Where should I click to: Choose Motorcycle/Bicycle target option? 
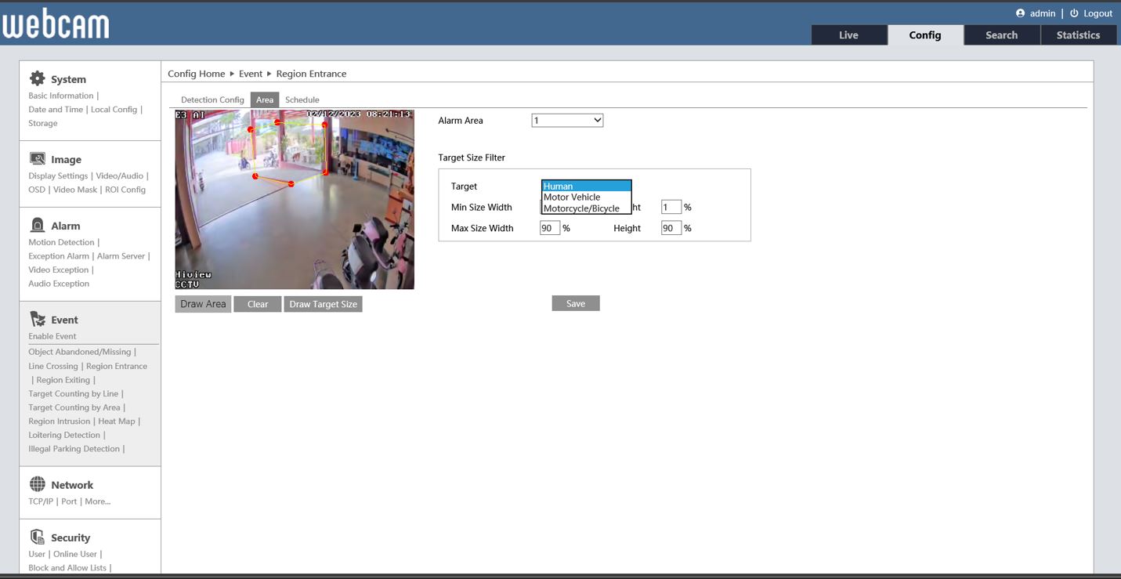(x=581, y=208)
